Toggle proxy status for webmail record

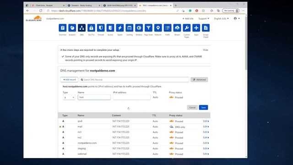[171, 154]
